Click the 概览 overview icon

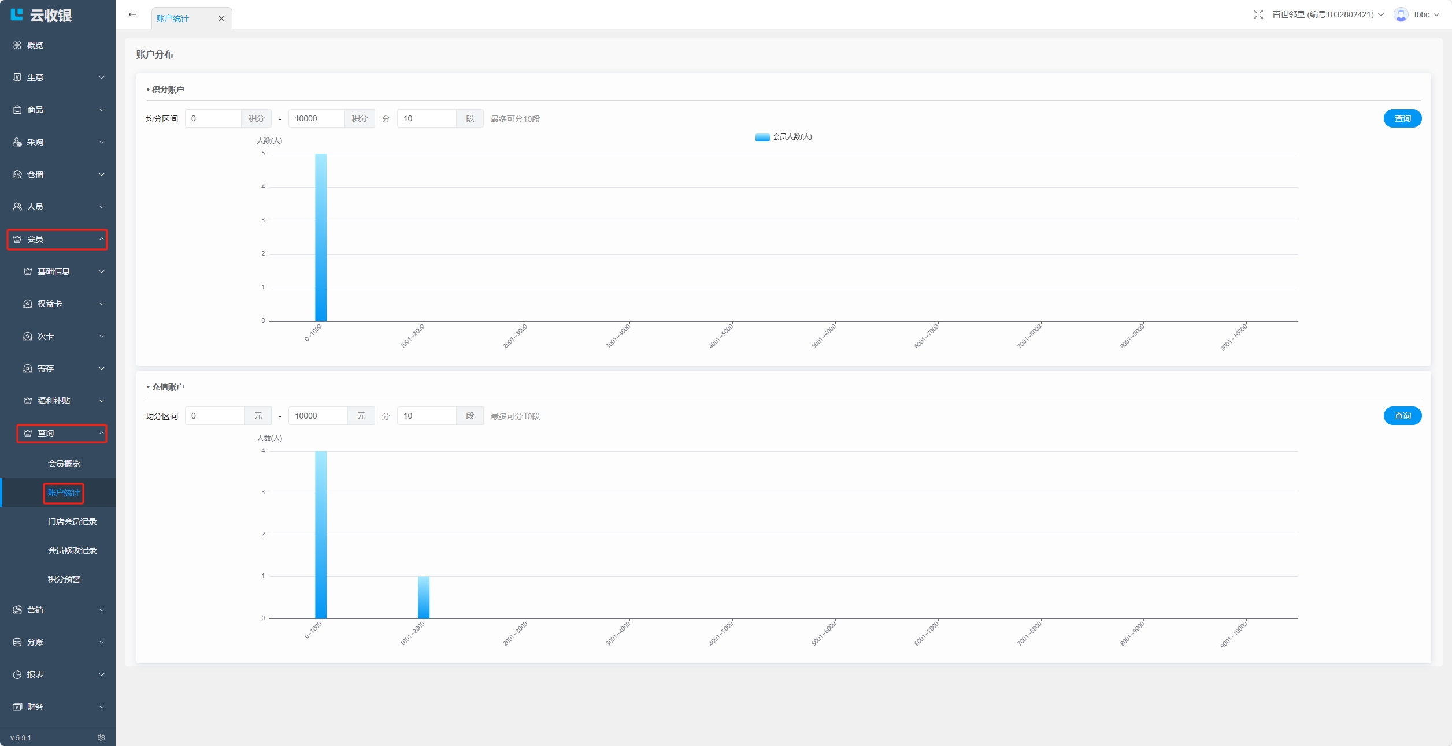click(x=17, y=45)
